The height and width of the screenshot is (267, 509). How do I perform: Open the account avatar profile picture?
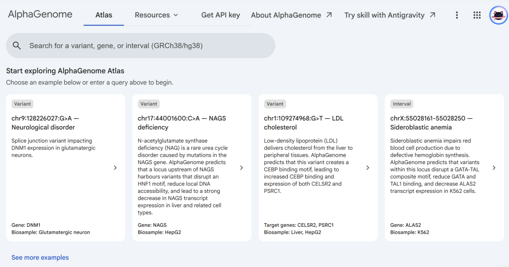(498, 15)
